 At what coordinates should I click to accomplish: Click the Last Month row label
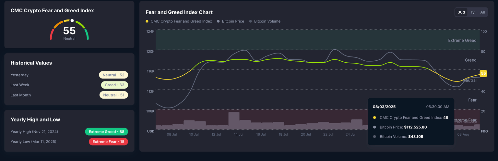(x=21, y=95)
